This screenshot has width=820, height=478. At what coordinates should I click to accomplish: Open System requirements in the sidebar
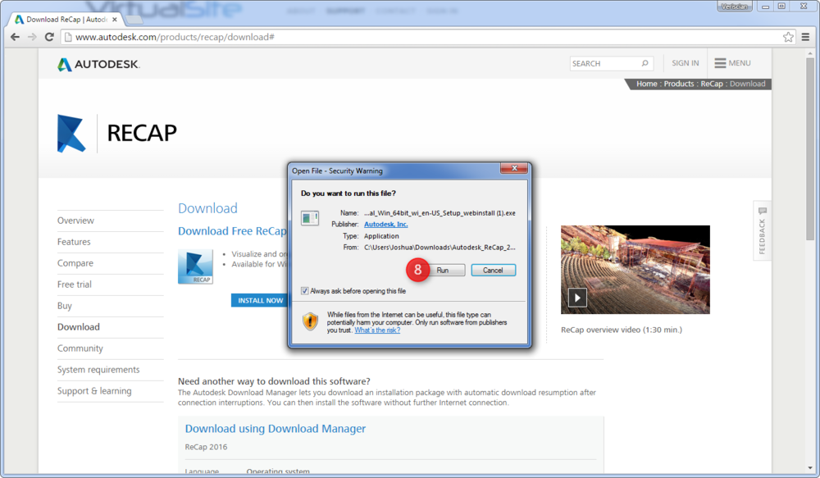(98, 370)
